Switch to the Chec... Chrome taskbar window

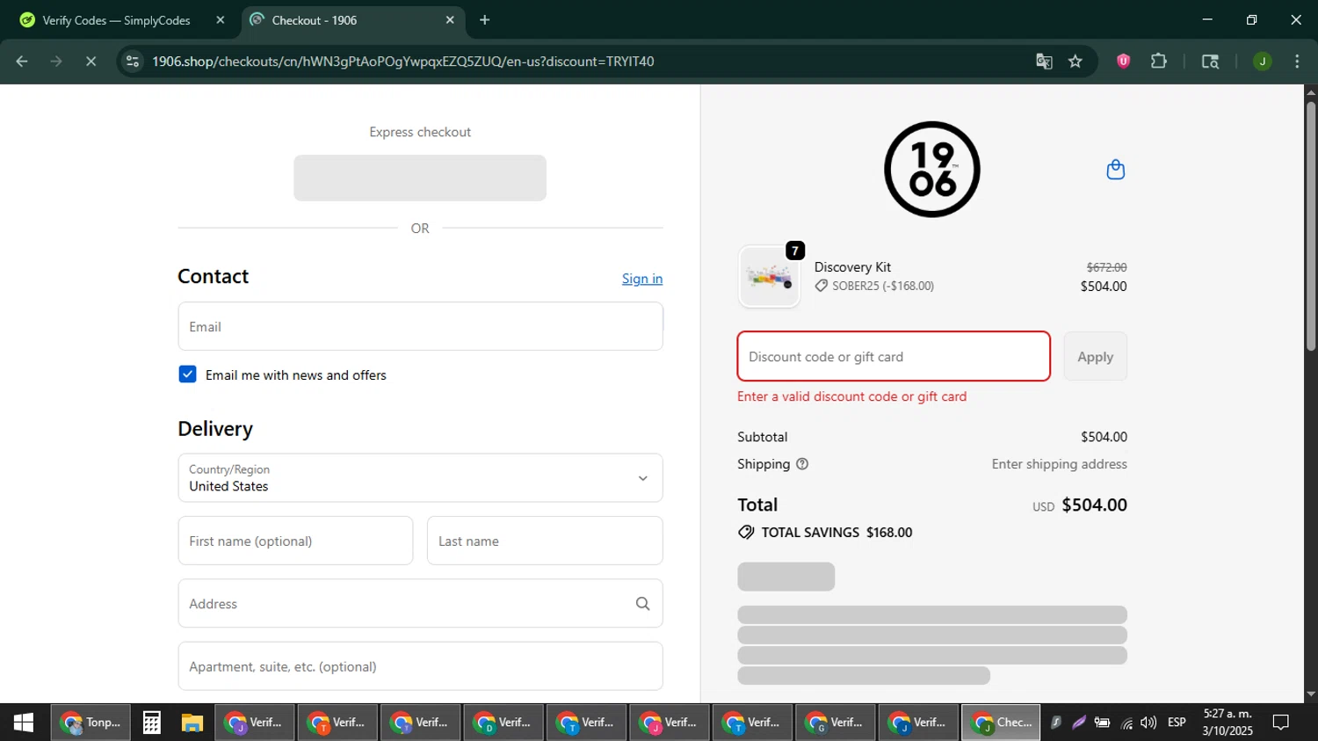pos(1001,723)
